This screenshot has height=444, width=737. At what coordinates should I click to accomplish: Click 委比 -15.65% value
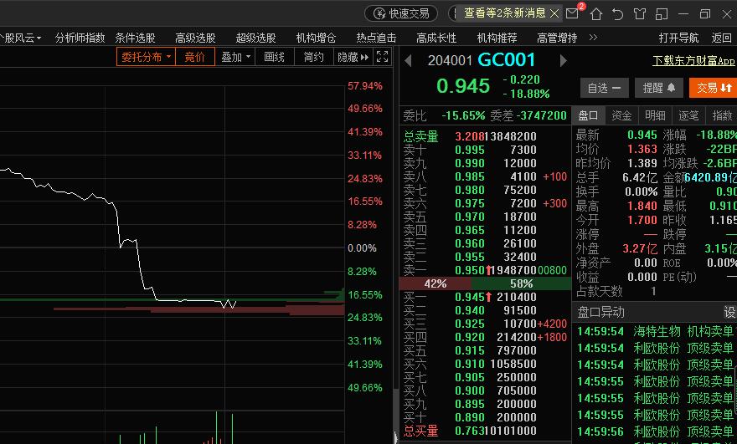point(463,115)
